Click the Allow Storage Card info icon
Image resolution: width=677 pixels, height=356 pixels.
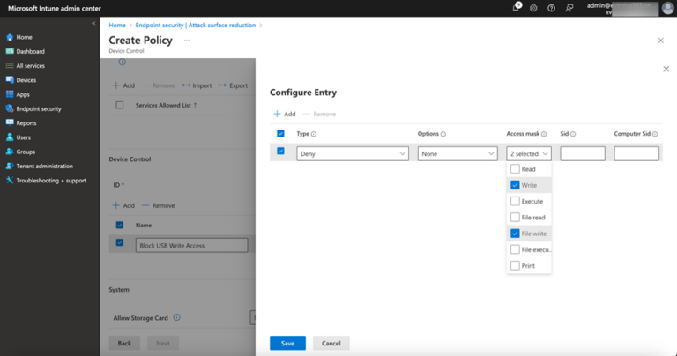[177, 317]
